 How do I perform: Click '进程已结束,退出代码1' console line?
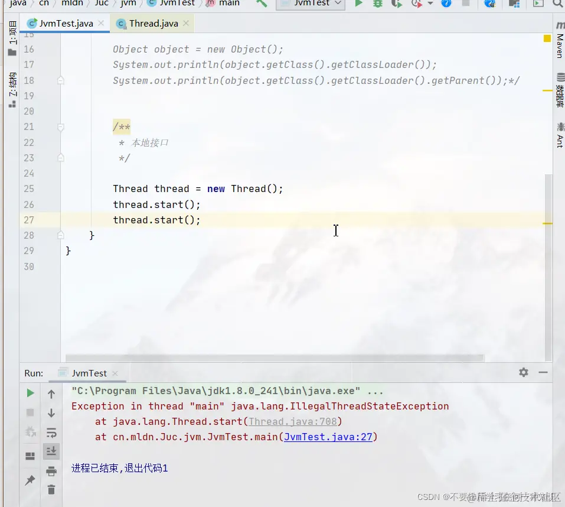[120, 468]
